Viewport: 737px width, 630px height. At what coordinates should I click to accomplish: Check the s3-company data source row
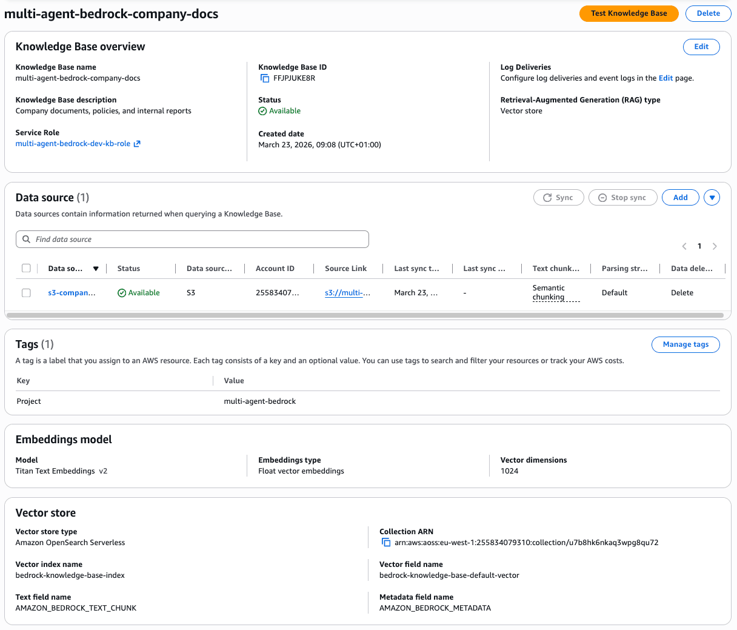tap(26, 293)
